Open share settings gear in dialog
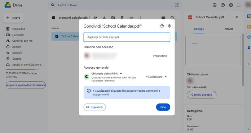 pyautogui.click(x=169, y=26)
